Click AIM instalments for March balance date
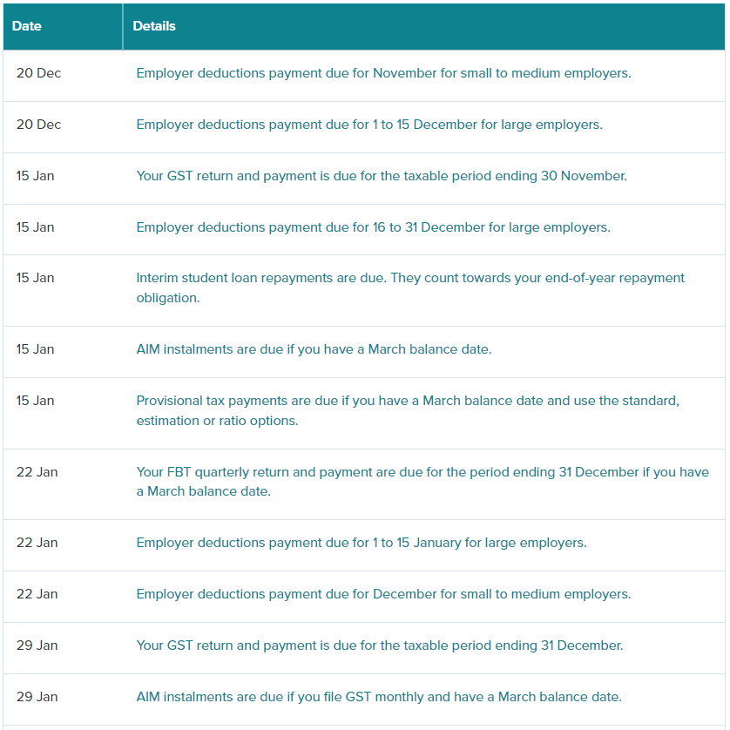Viewport: 730px width, 730px height. point(314,349)
